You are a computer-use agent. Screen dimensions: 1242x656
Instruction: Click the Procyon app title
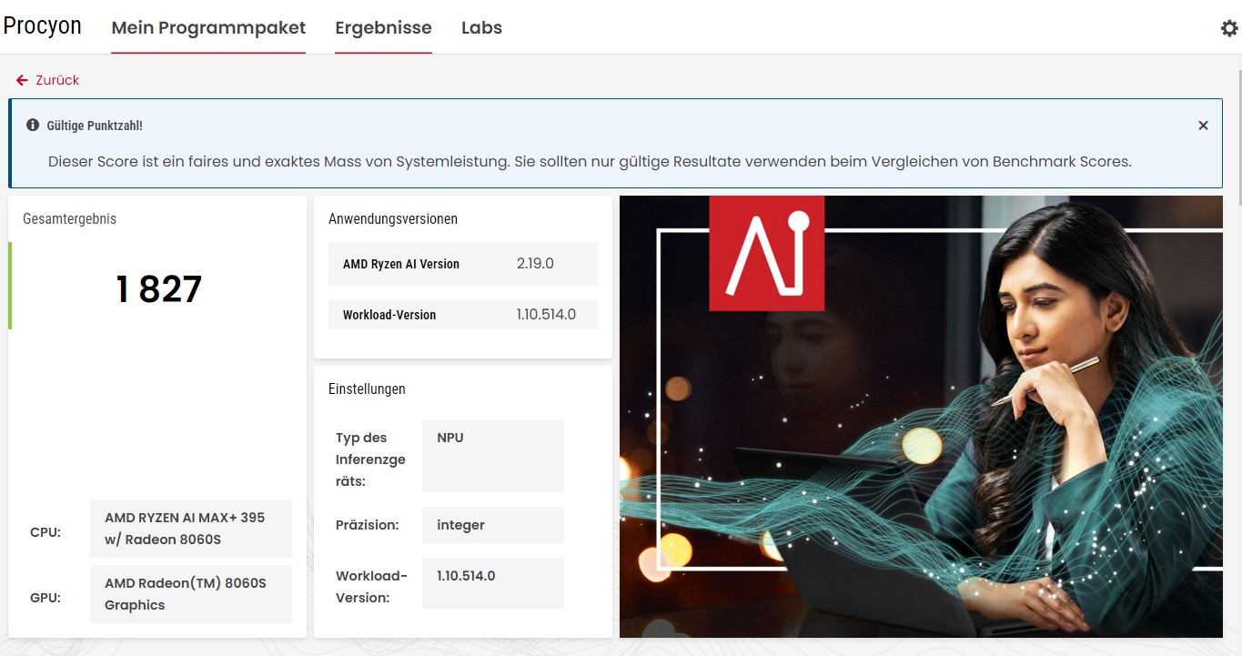[43, 25]
